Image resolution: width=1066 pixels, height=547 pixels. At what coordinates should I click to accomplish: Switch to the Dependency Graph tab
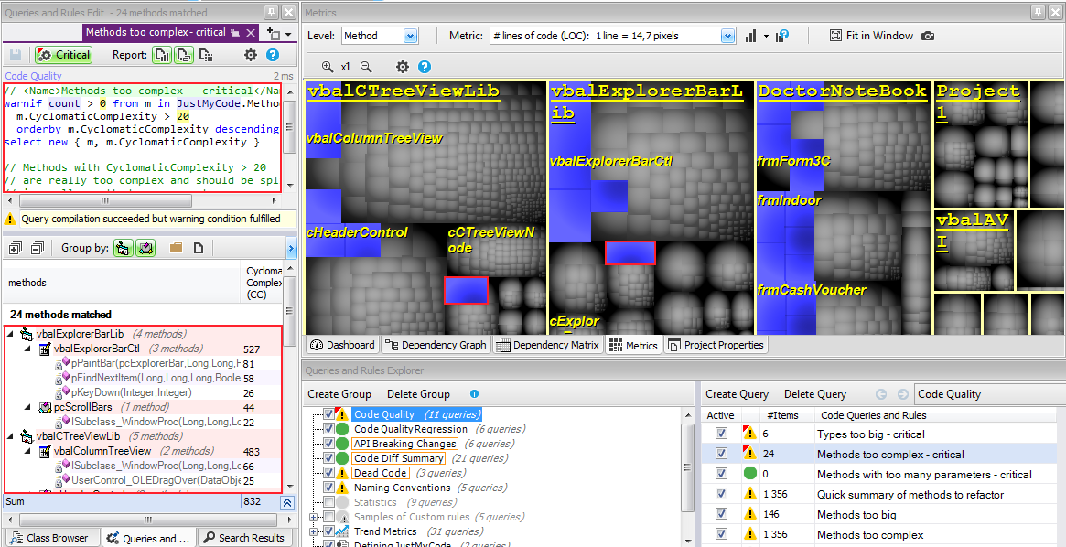[x=436, y=345]
